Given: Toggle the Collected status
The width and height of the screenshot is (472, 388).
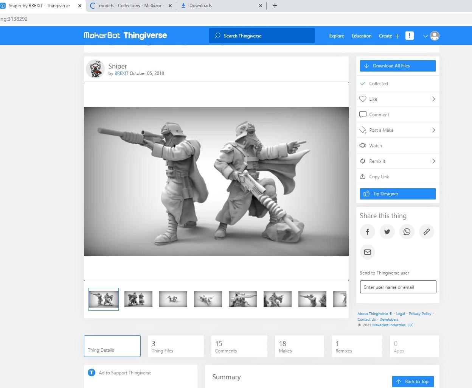Looking at the screenshot, I should click(378, 83).
